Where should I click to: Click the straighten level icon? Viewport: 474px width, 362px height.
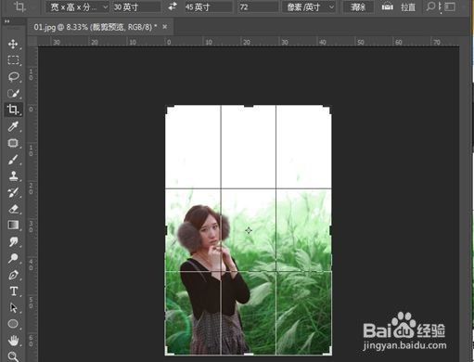coord(387,6)
